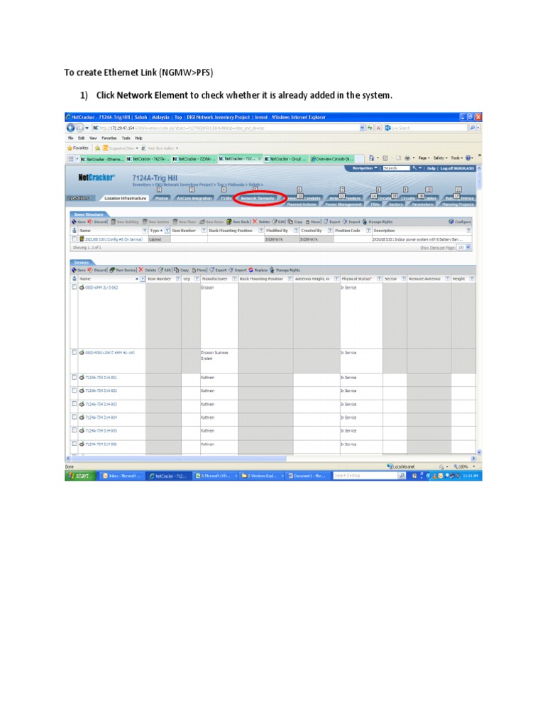Image resolution: width=545 pixels, height=727 pixels.
Task: Open ZXDU68 S301 Config link
Action: (x=114, y=239)
